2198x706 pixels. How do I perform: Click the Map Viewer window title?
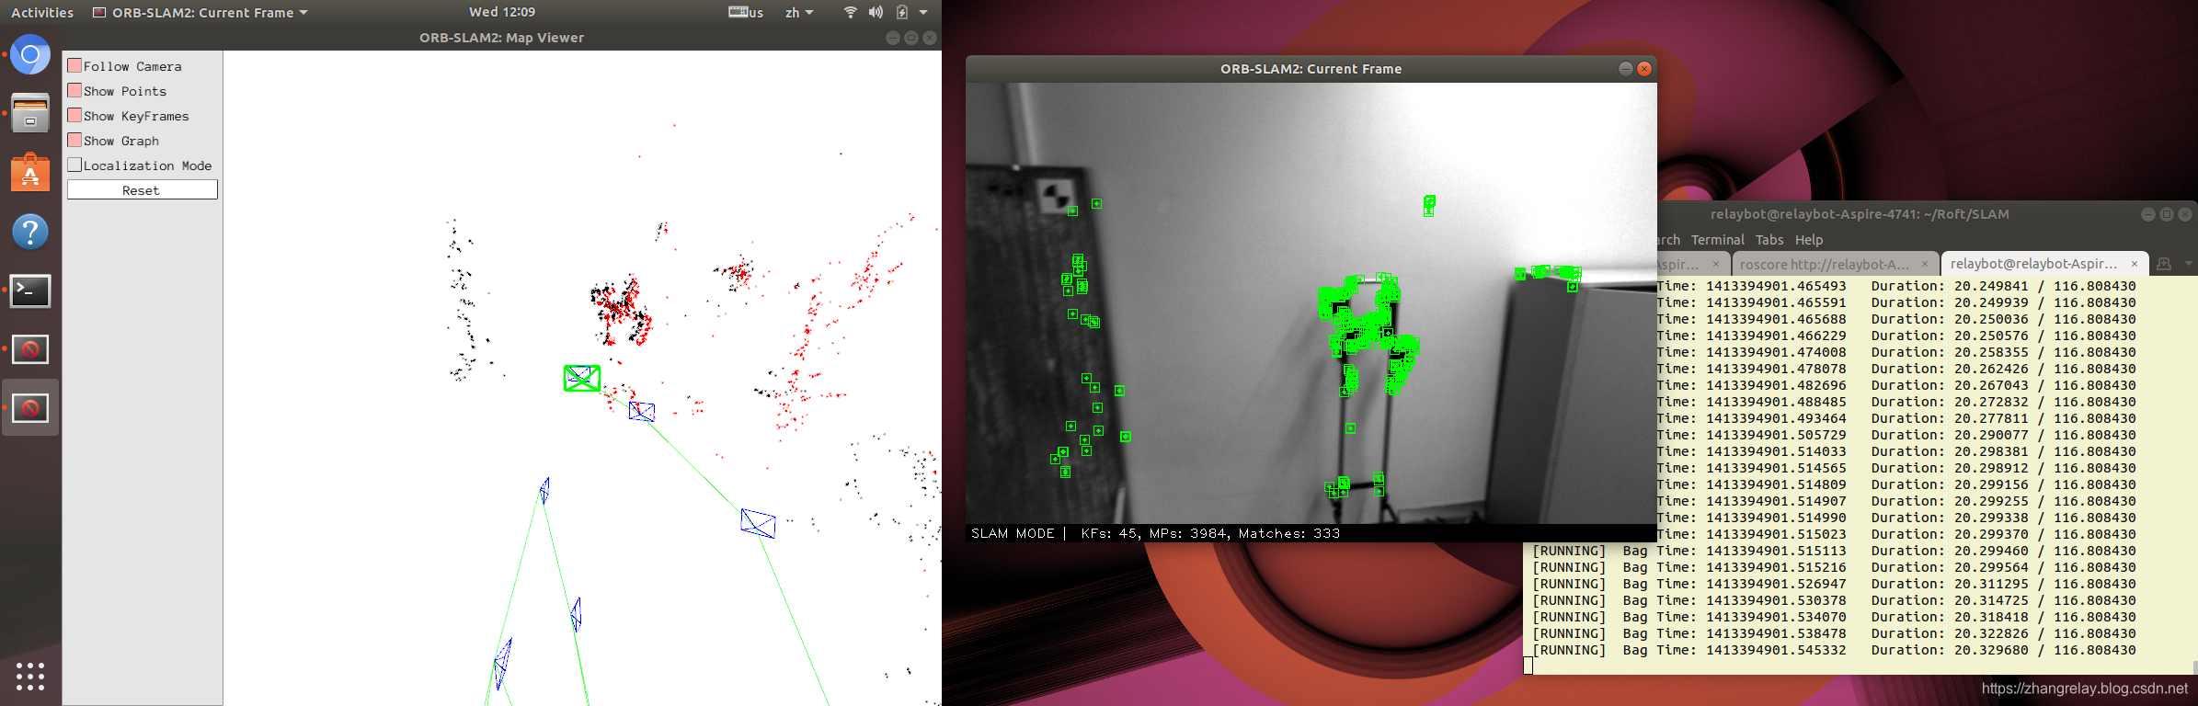pos(501,38)
